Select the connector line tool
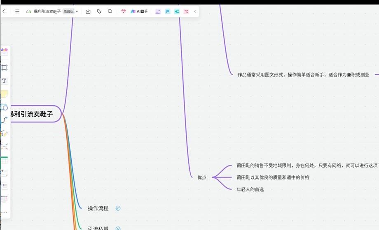Image resolution: width=379 pixels, height=230 pixels. click(x=4, y=120)
